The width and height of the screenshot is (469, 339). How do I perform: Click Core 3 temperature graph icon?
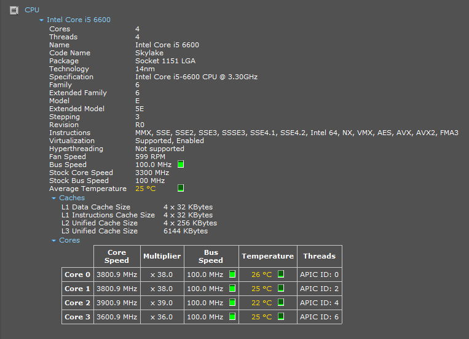tap(281, 316)
